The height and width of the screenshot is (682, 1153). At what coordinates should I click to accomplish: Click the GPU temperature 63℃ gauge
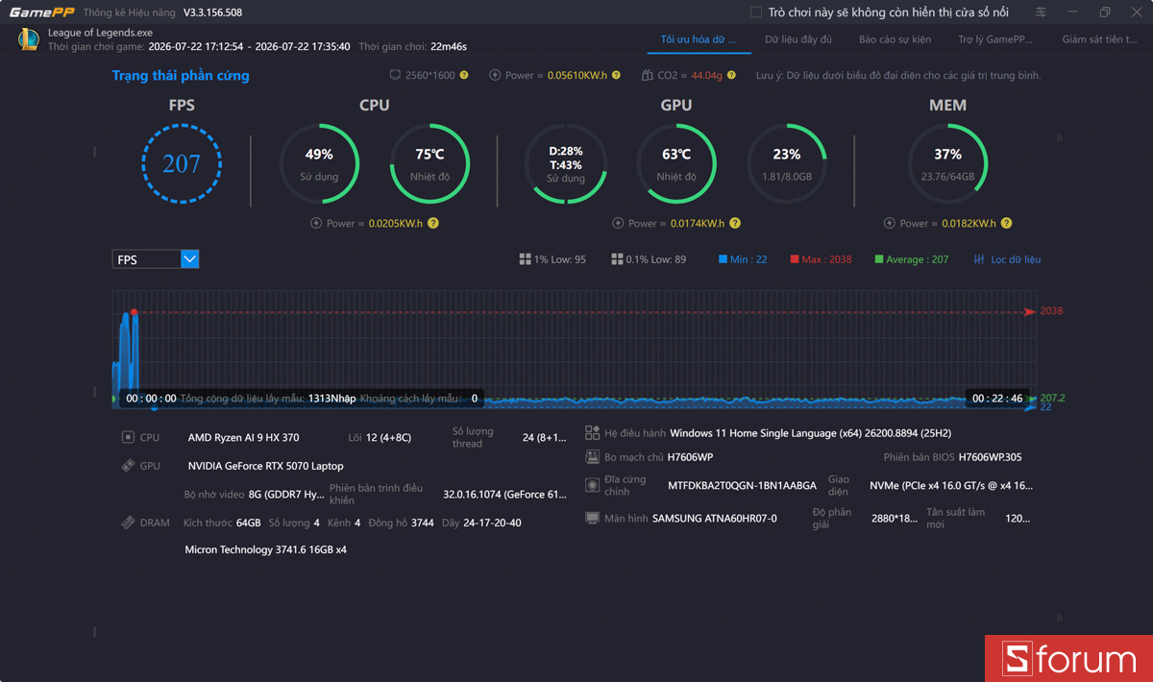coord(676,163)
